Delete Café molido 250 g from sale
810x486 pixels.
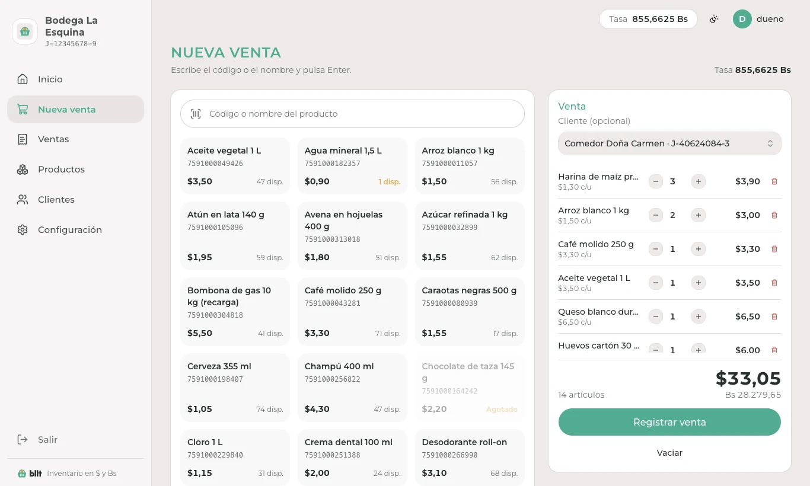pos(774,249)
